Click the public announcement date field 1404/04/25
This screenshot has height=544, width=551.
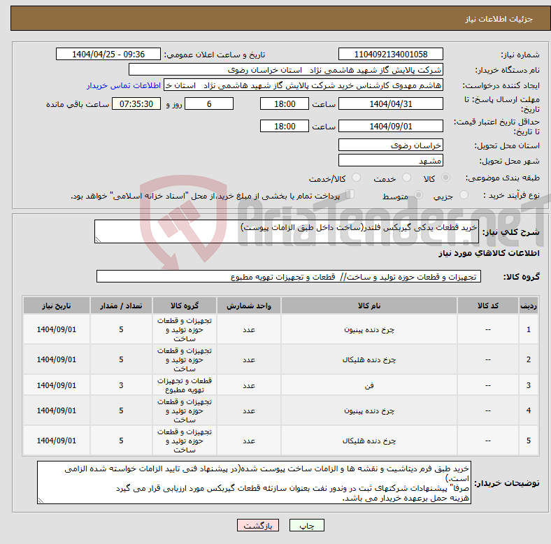(x=108, y=55)
